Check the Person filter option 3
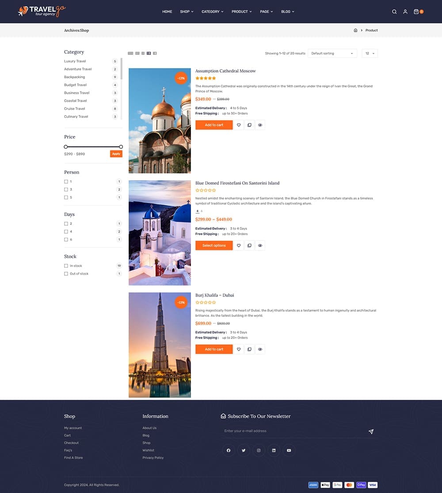 point(66,189)
